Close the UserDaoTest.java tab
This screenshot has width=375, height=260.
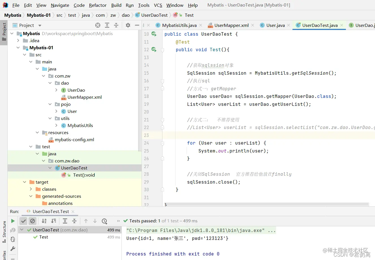pos(342,25)
